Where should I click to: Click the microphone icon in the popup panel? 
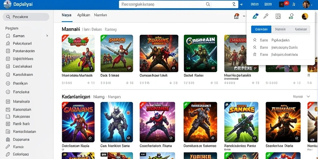[x=266, y=16]
